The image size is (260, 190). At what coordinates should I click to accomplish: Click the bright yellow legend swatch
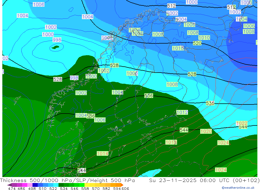(87, 185)
